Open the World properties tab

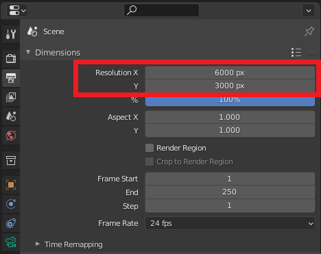tap(11, 136)
